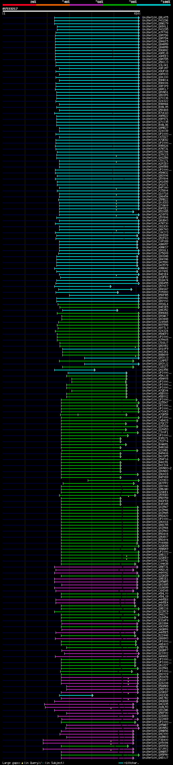
Task: Select the UniRef100_A7S0K3 label
Action: pyautogui.click(x=155, y=411)
